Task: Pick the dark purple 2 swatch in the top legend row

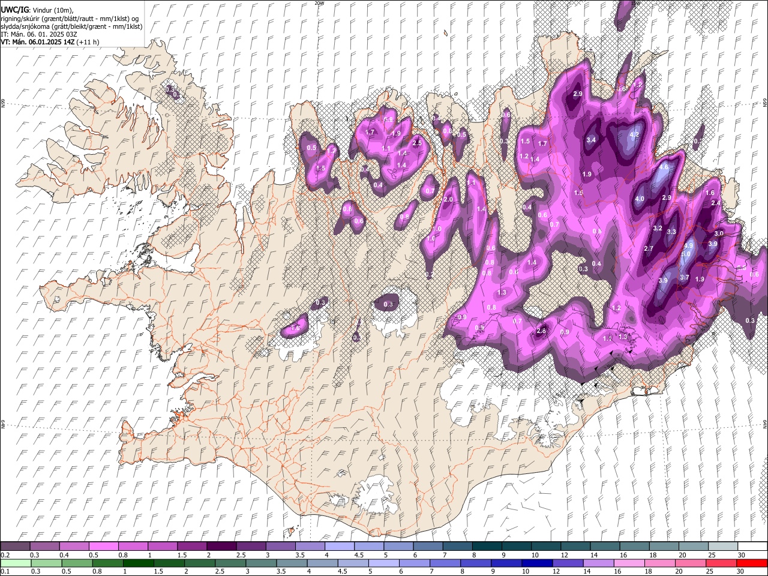Action: pos(221,547)
